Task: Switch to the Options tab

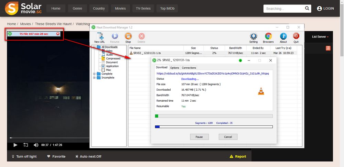Action: (175, 68)
